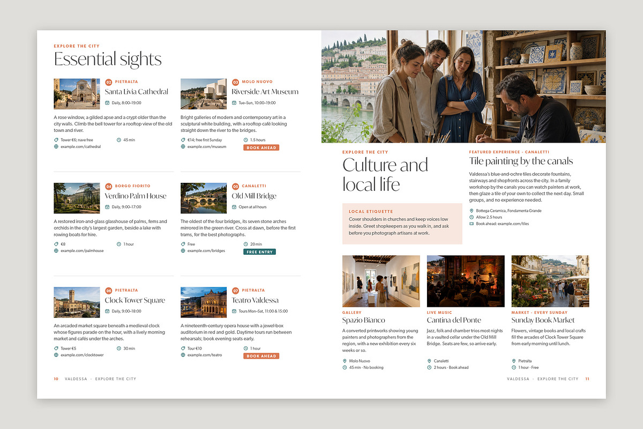The width and height of the screenshot is (643, 429).
Task: Click the Market · Every Sunday label
Action: 539,313
